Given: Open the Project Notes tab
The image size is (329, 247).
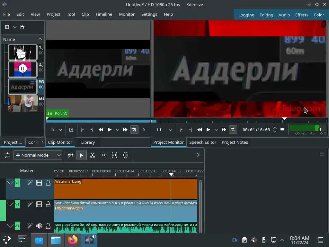Looking at the screenshot, I should point(235,142).
